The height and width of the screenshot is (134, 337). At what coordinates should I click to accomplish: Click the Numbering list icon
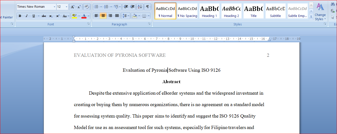[106, 7]
